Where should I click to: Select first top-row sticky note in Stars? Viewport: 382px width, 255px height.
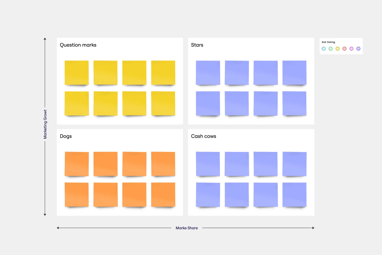[208, 73]
